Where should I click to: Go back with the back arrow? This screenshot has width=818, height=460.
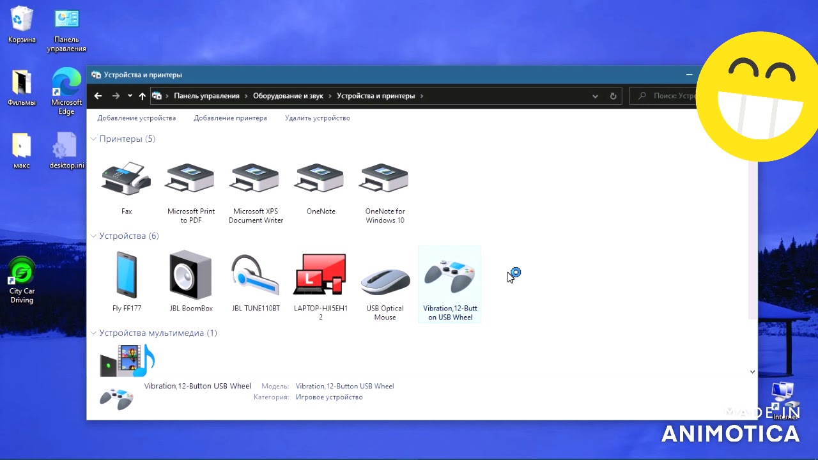point(98,96)
